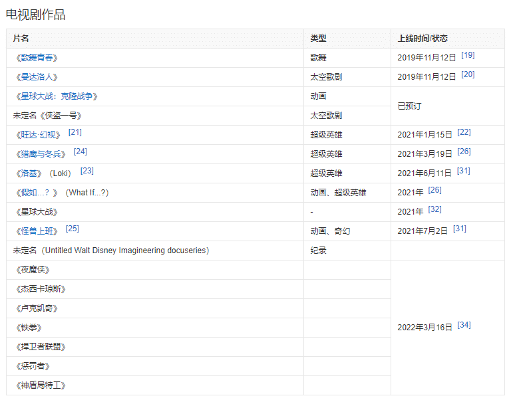
Task: Open citation [21] next to 旺达·幻视
Action: 75,132
